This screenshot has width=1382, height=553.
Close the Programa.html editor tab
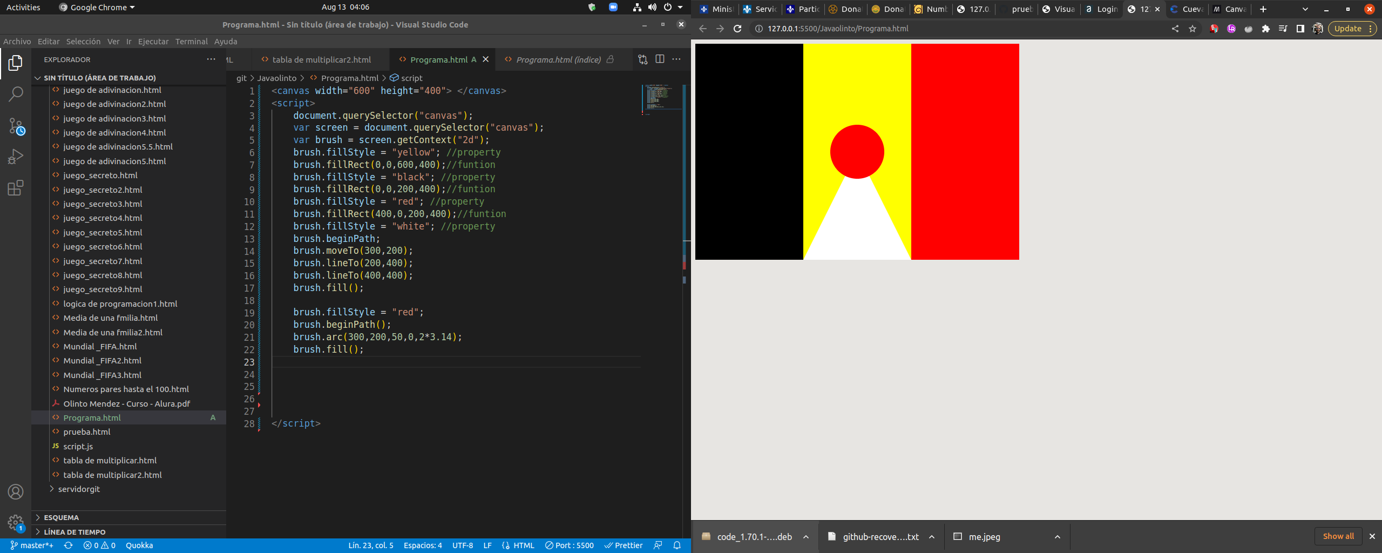(x=486, y=59)
